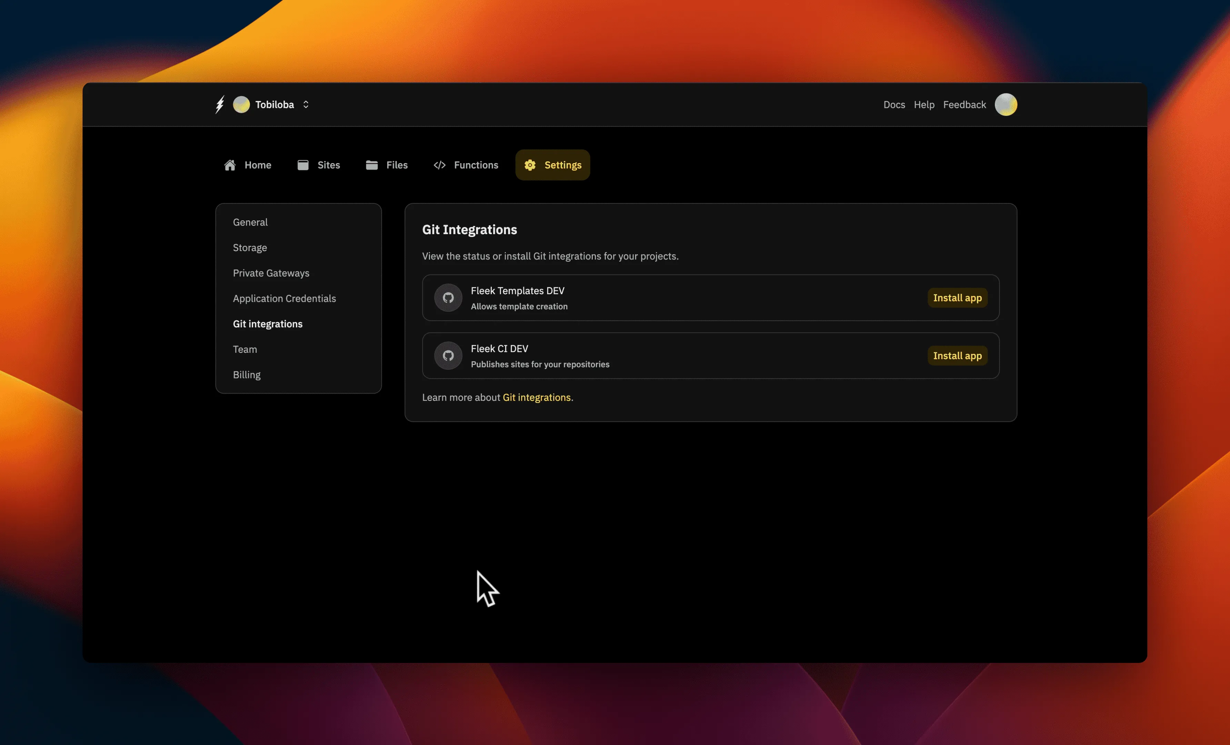Open Private Gateways settings
1230x745 pixels.
271,273
